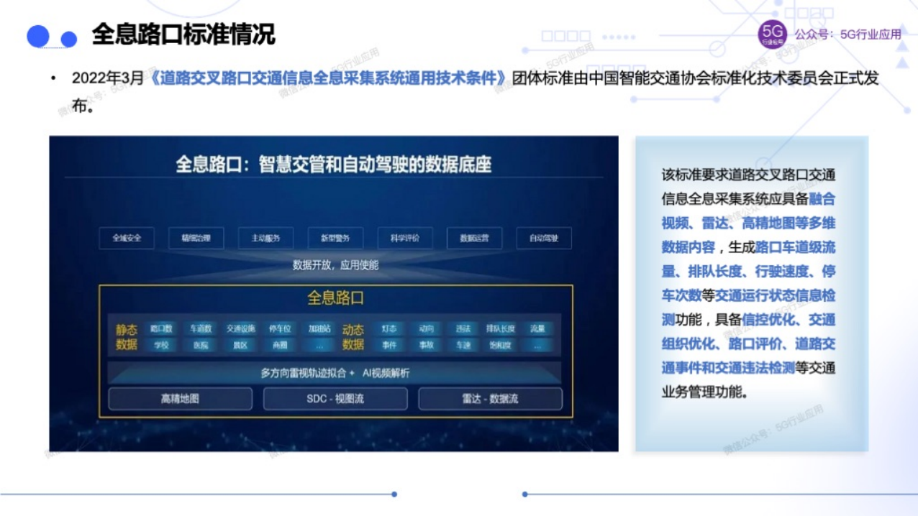Image resolution: width=918 pixels, height=516 pixels.
Task: Open the SDC-视图流 module
Action: tap(336, 398)
